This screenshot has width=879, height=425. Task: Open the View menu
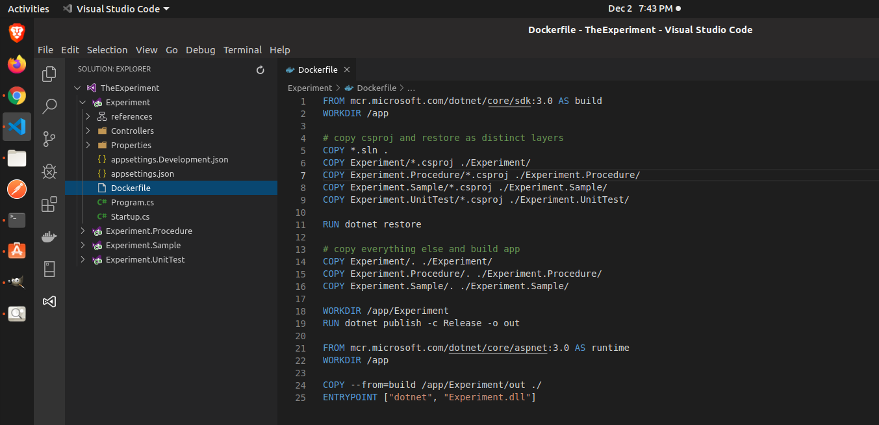pyautogui.click(x=147, y=50)
